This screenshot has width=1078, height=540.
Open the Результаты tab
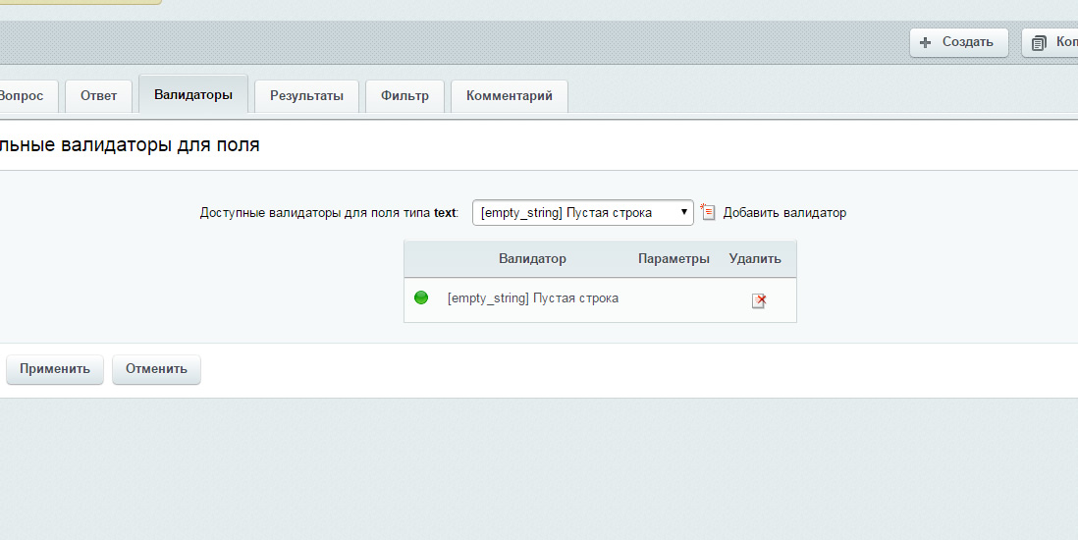click(x=306, y=96)
